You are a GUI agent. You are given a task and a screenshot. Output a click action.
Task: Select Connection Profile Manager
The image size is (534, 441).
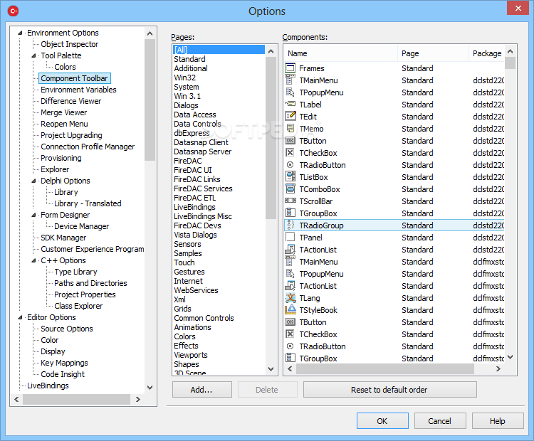pyautogui.click(x=88, y=147)
